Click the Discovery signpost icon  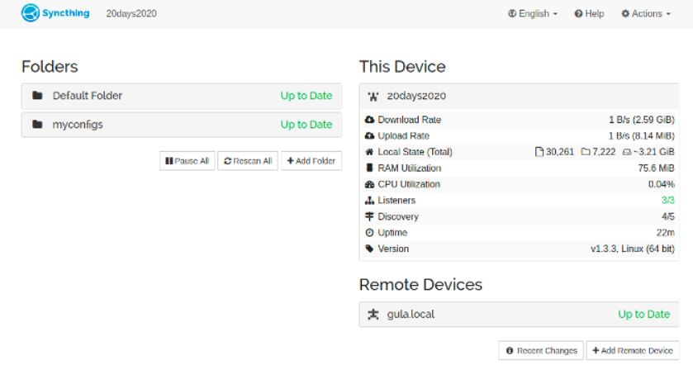pos(369,216)
